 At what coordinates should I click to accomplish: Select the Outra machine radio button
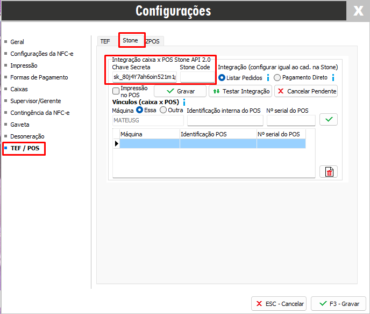(x=163, y=110)
